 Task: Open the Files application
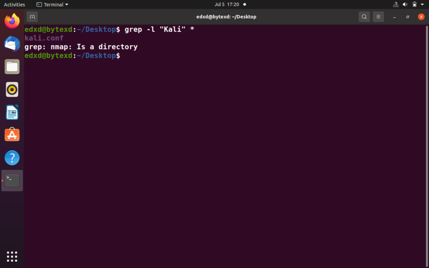(x=12, y=67)
